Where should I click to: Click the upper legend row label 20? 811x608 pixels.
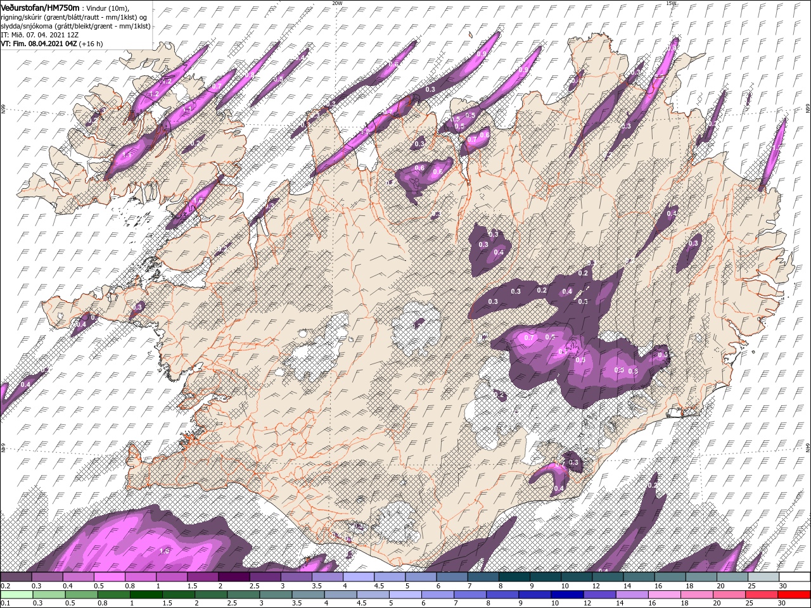pyautogui.click(x=722, y=586)
